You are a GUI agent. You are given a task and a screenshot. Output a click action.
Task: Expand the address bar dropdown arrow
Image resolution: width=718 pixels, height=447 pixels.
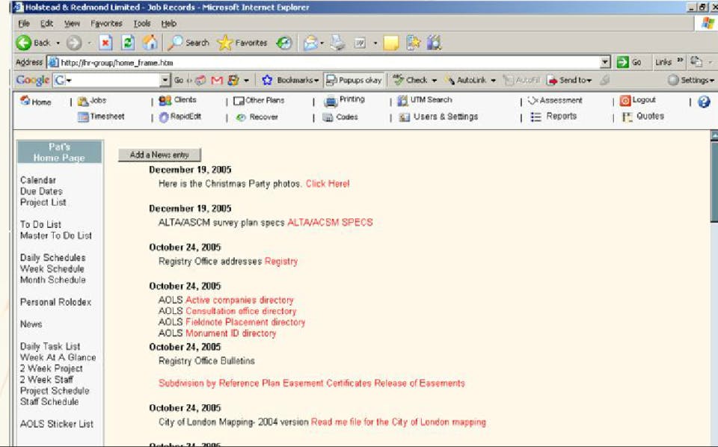pos(605,62)
